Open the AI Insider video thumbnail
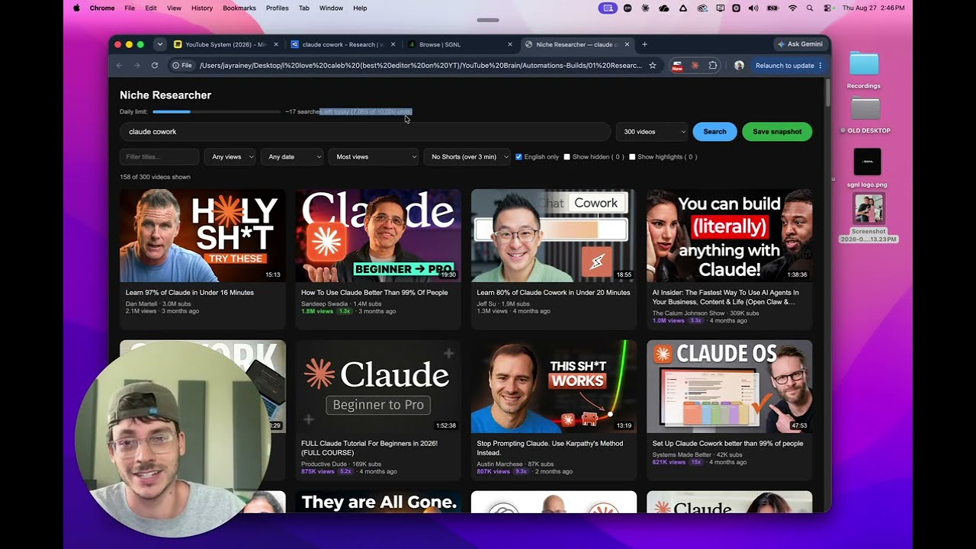The width and height of the screenshot is (976, 549). tap(730, 236)
